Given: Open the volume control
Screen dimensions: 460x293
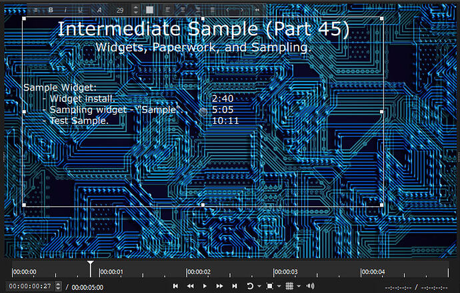Looking at the screenshot, I should (x=310, y=286).
